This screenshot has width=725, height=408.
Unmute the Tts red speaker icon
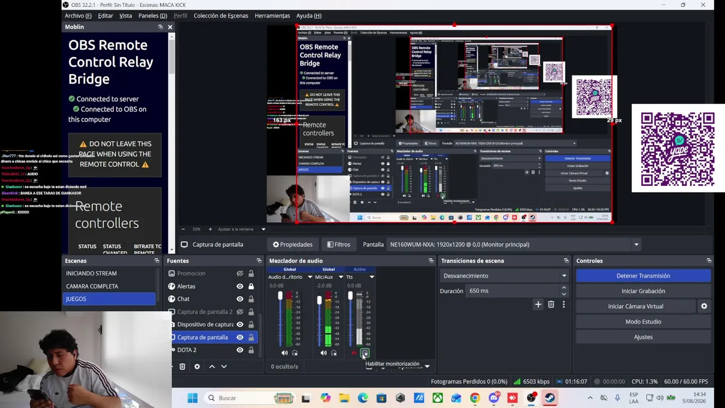tap(355, 353)
